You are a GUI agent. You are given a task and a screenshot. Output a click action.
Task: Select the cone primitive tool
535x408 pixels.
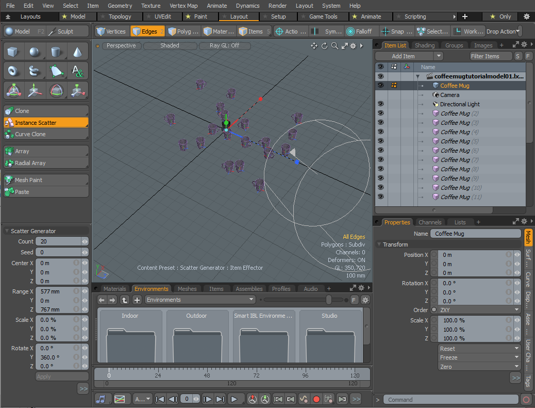click(77, 52)
